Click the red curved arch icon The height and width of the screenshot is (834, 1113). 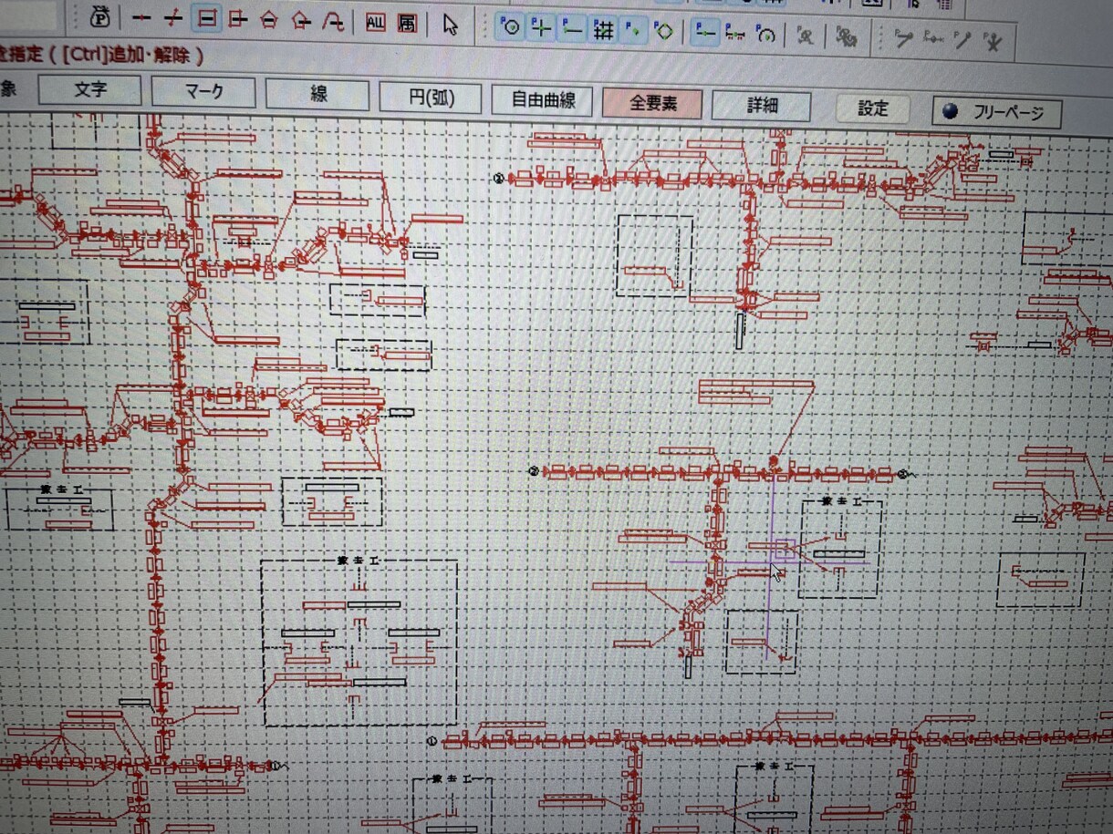pyautogui.click(x=334, y=21)
